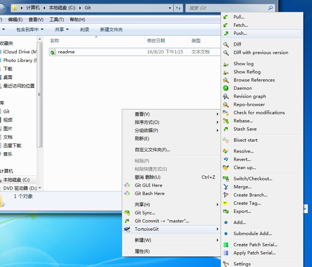312x267 pixels.
Task: Click the Check for modifications icon
Action: 226,113
